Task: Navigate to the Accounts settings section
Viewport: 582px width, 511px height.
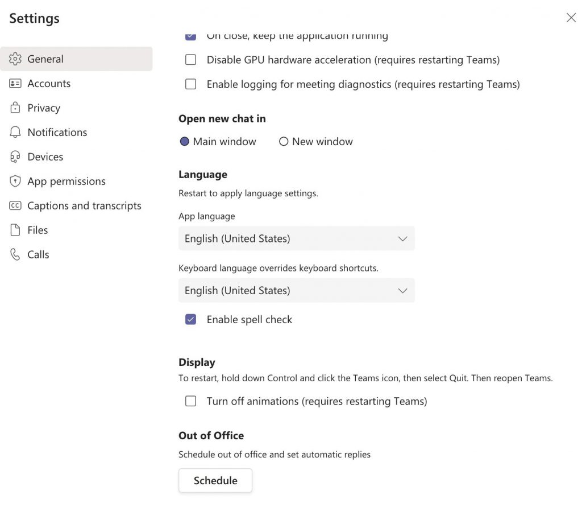Action: click(x=49, y=83)
